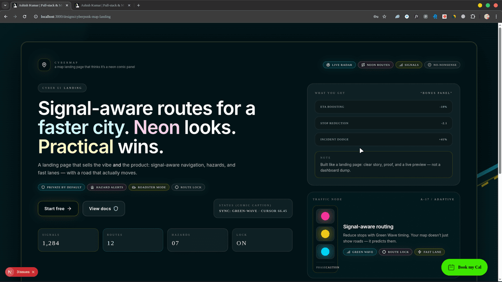Expand the ETA Boosting row
Screen dimensions: 502x282
[383, 107]
